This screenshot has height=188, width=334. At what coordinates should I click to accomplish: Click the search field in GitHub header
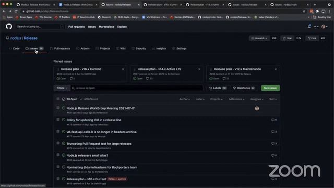pos(40,27)
